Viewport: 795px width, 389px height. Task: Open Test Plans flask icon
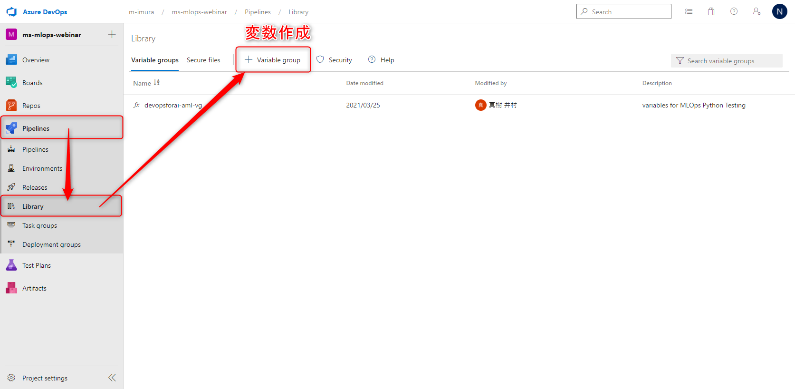pos(11,265)
